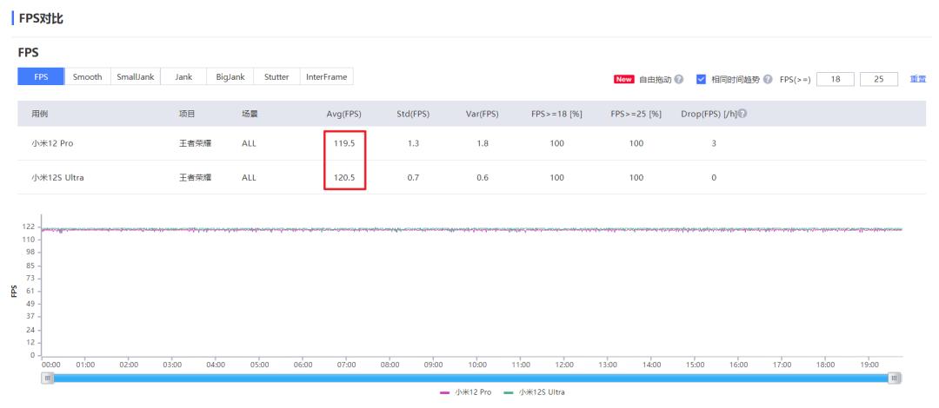Screen dimensions: 939x408
Task: Toggle 小米12S Ultra series in chart legend
Action: 536,392
